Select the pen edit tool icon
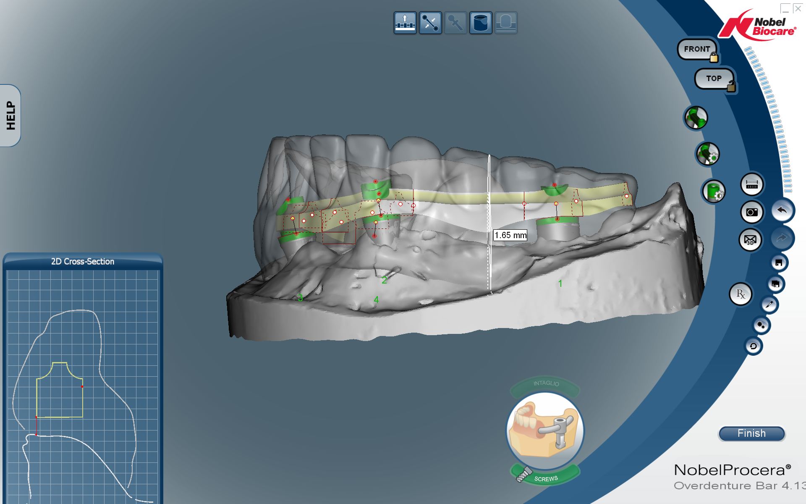This screenshot has height=504, width=806. [x=769, y=304]
